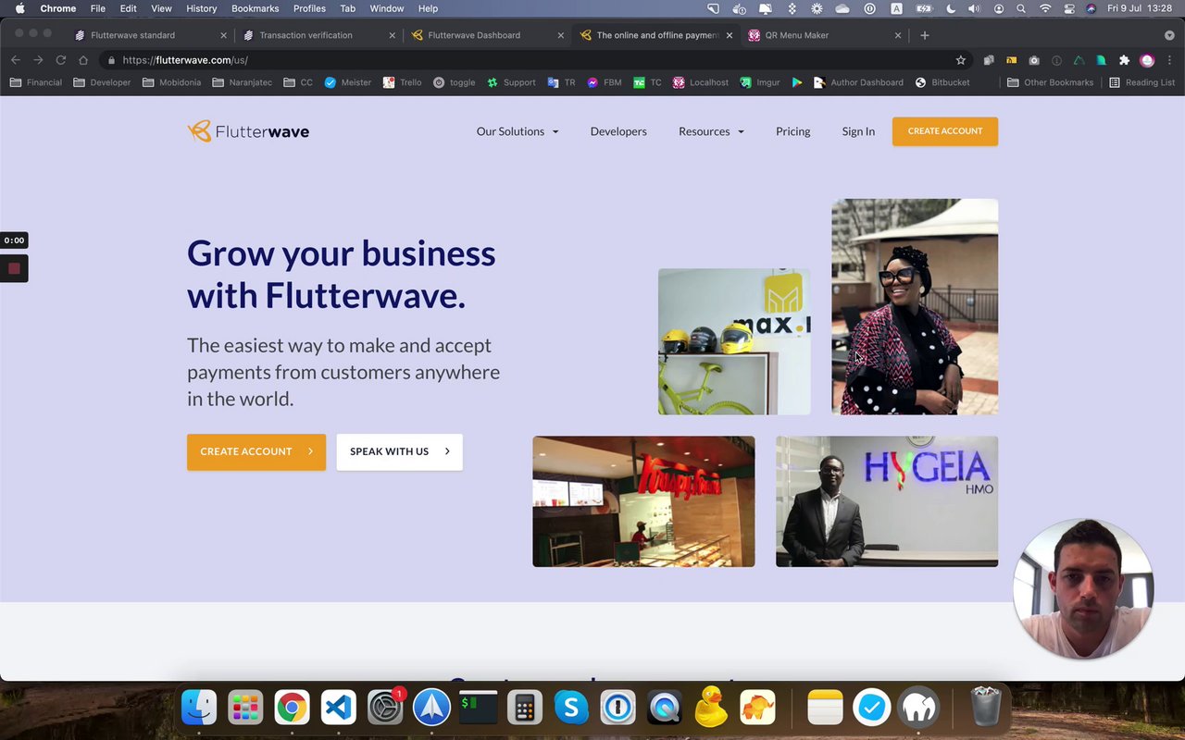Click the Wi-Fi status icon
This screenshot has width=1185, height=740.
tap(1045, 8)
